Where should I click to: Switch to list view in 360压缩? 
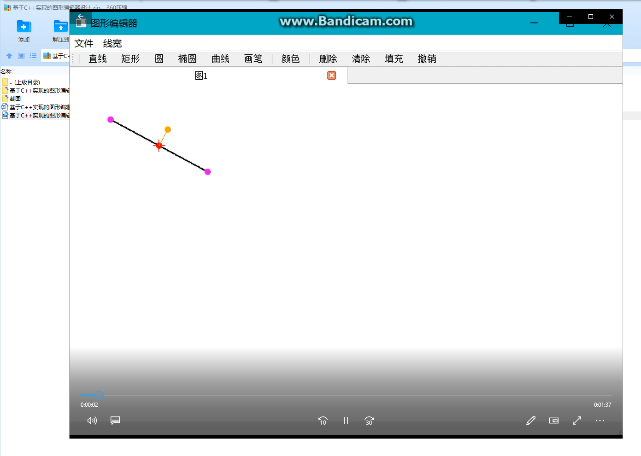click(33, 56)
